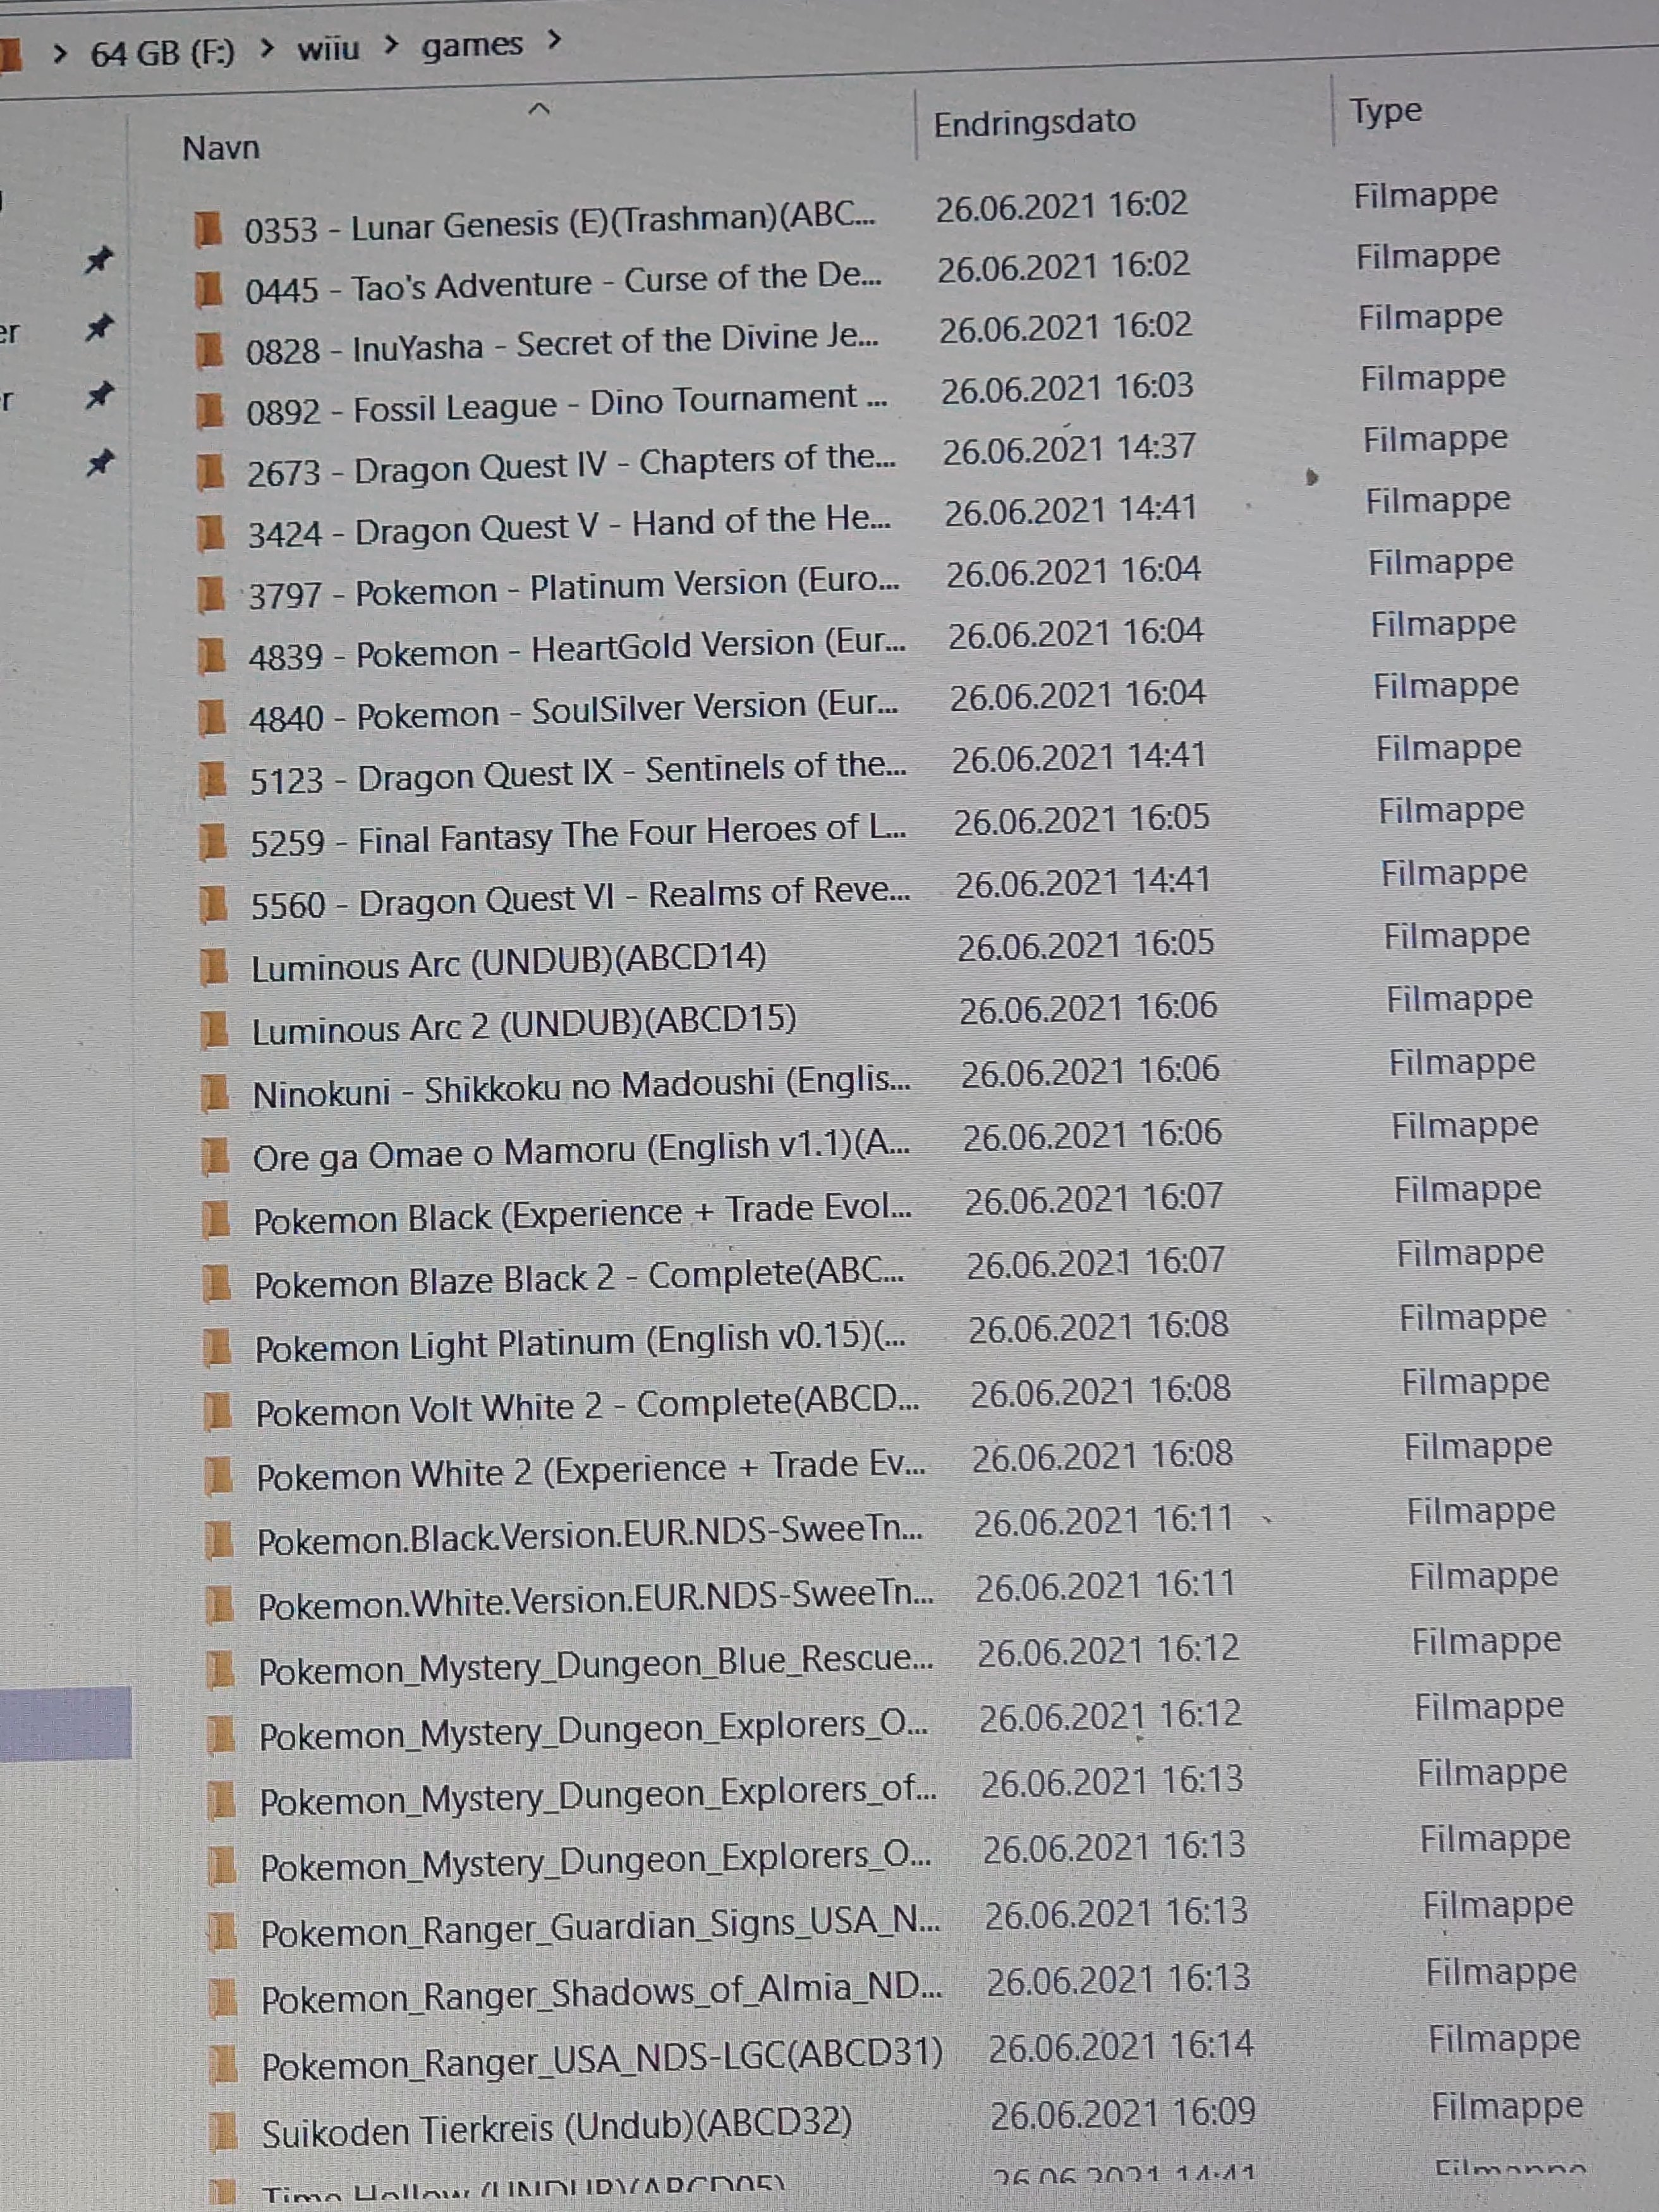The width and height of the screenshot is (1659, 2212).
Task: Click folder icon for Suikoden Tierkreis
Action: [223, 2132]
